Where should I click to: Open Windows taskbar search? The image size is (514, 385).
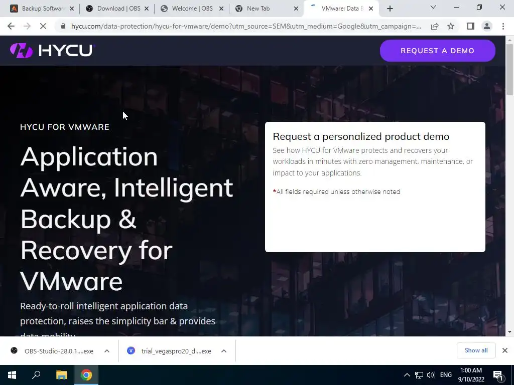36,375
